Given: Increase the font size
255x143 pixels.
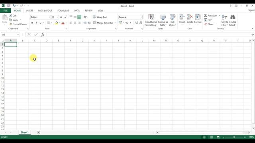Looking at the screenshot, I should tap(61, 17).
